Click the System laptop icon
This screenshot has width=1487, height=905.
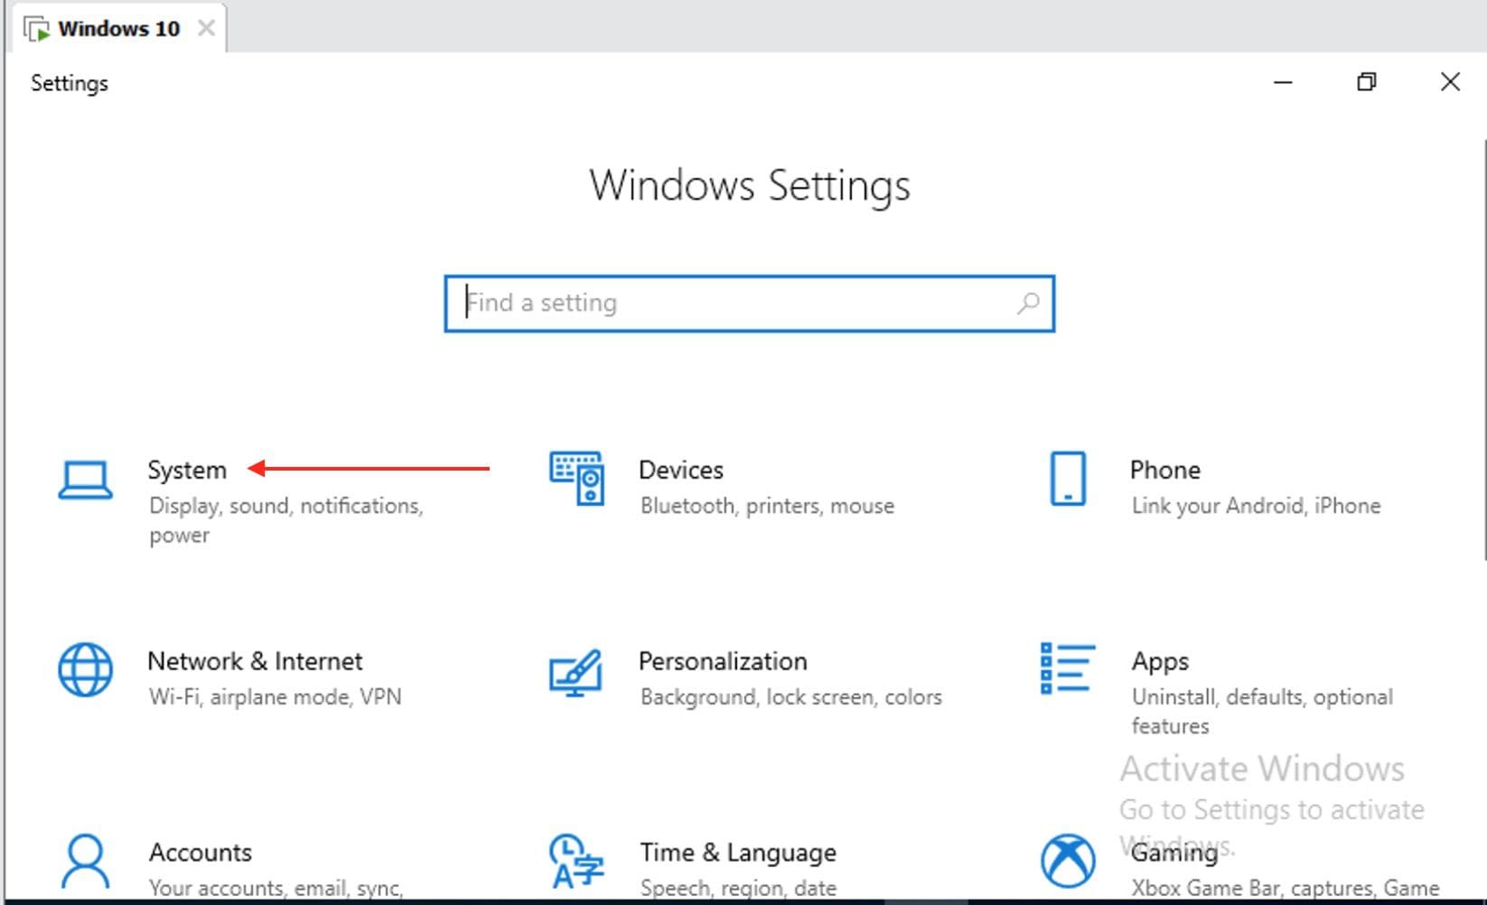pyautogui.click(x=86, y=480)
